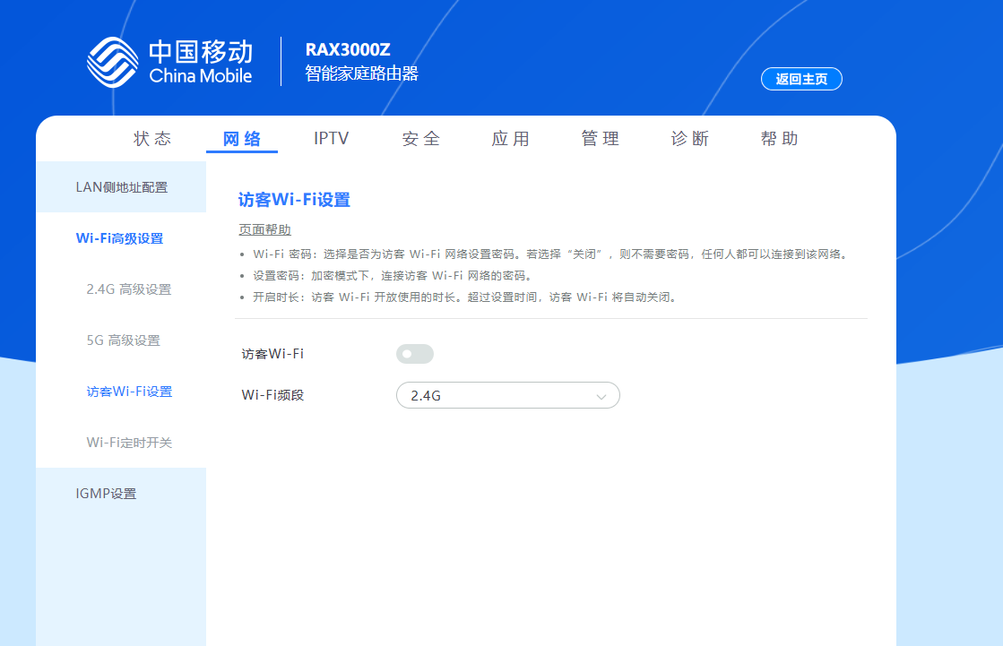The height and width of the screenshot is (646, 1003).
Task: Select Wi-Fi高级设置 in the sidebar
Action: (121, 238)
